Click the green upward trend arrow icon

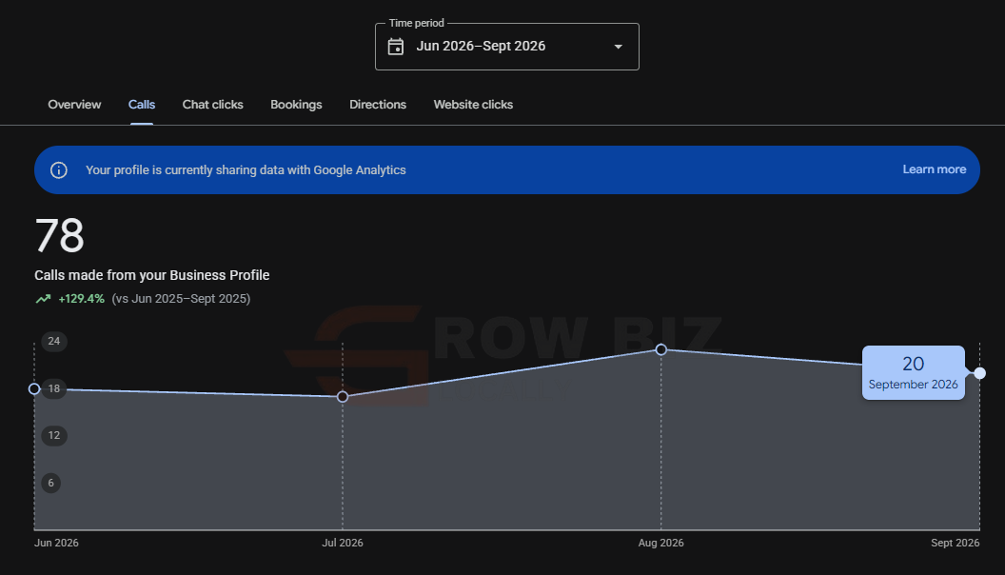[x=43, y=299]
